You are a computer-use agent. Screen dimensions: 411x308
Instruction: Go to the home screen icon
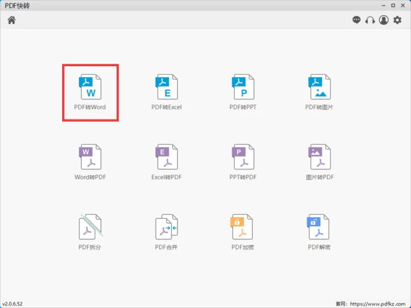point(11,20)
